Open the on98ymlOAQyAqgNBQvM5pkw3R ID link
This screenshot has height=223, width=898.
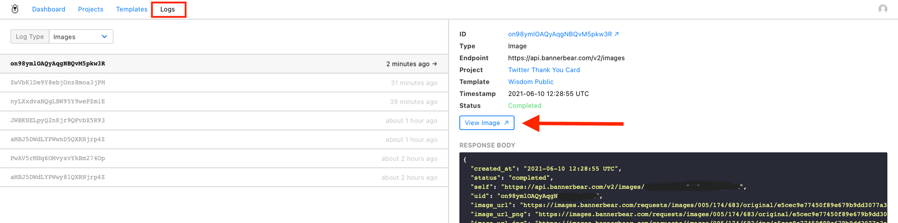[x=560, y=34]
